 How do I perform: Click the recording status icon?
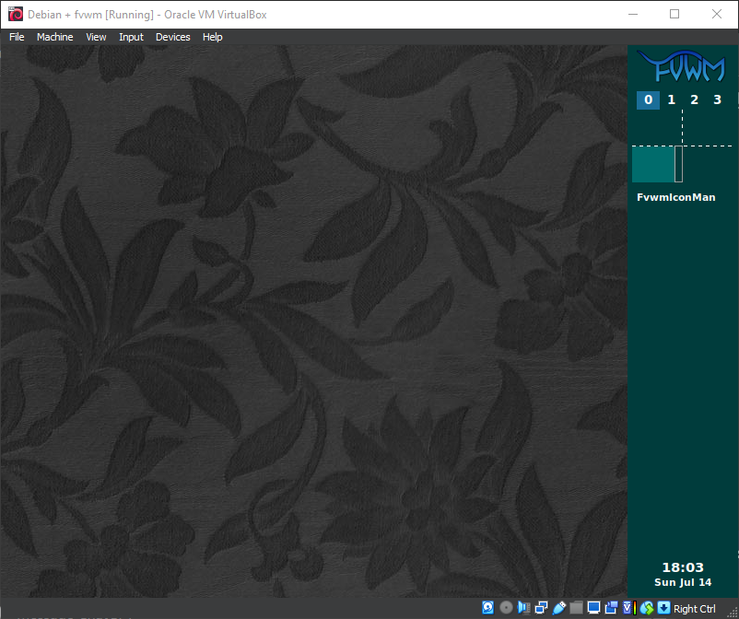tap(611, 608)
